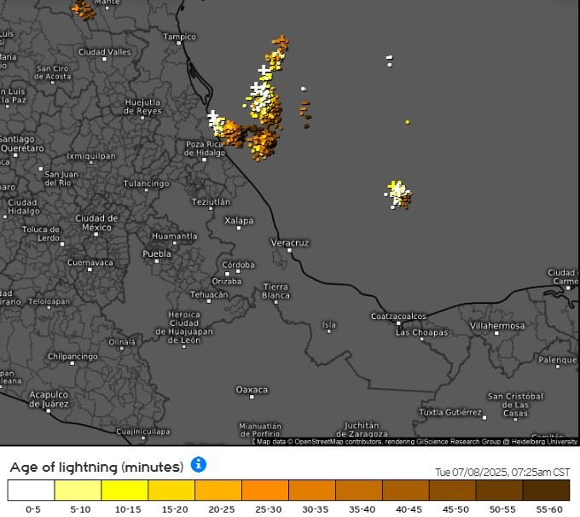Select the 40-45 minutes swatch
Viewport: 580px width, 517px height.
click(406, 491)
